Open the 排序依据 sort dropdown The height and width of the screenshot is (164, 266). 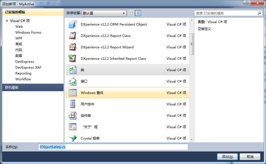[x=104, y=13]
